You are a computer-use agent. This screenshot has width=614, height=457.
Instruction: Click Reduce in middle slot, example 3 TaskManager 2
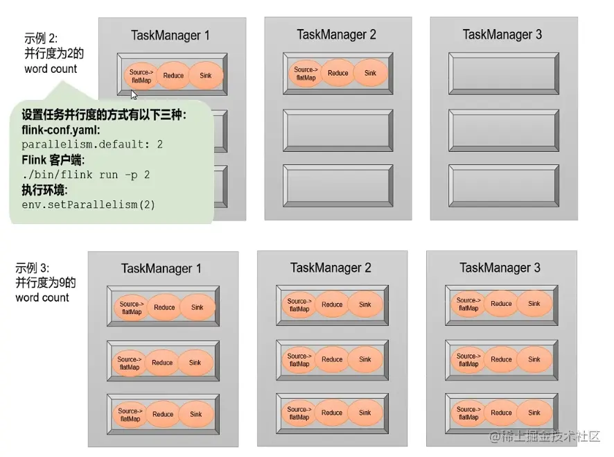click(x=332, y=359)
